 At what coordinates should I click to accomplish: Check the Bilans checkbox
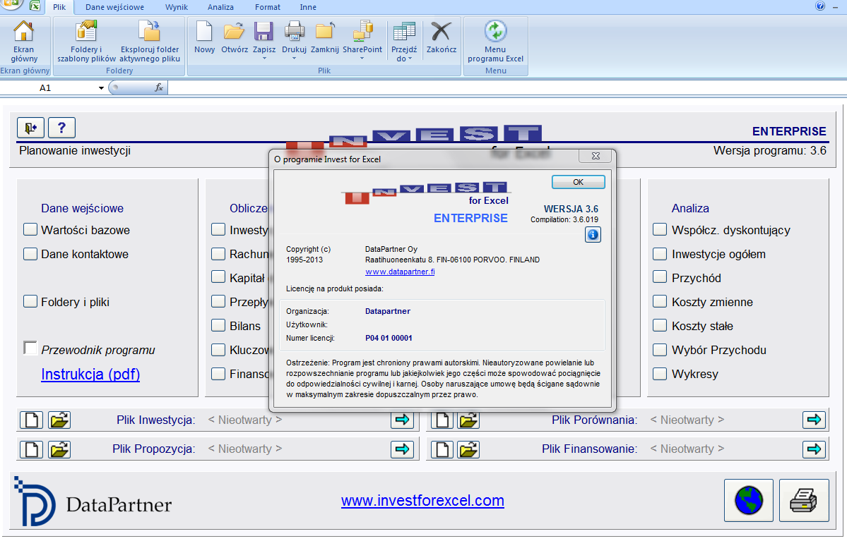coord(218,325)
